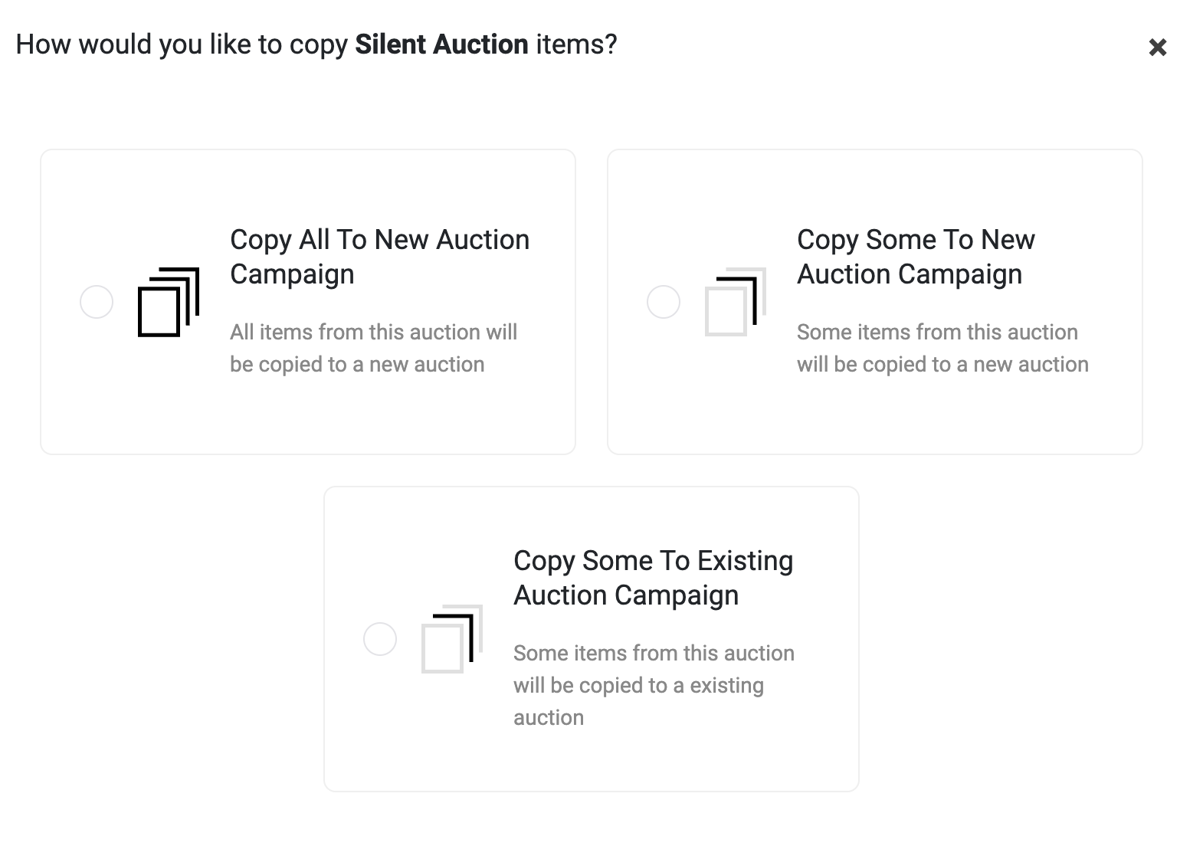
Task: Choose the Copy Some To New Auction radio button
Action: click(664, 302)
